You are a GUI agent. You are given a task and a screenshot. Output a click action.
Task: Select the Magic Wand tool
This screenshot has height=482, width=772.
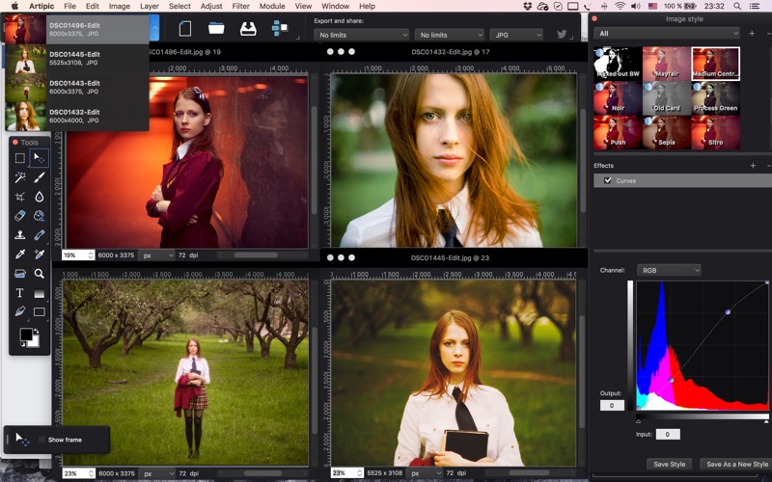[x=19, y=177]
